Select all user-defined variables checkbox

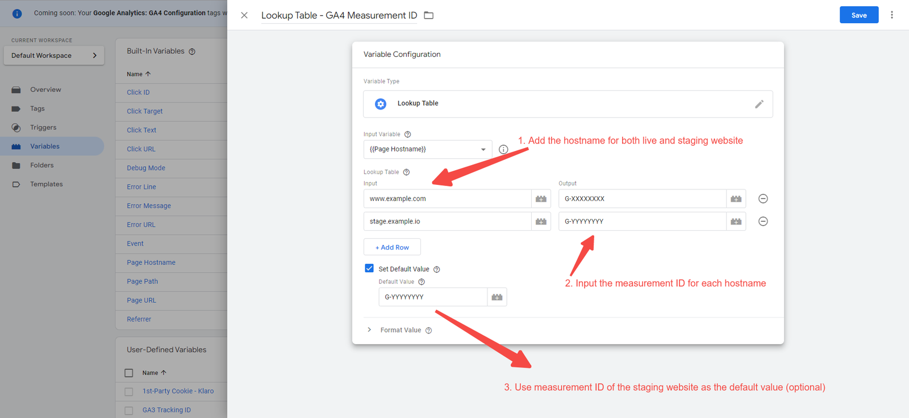129,373
